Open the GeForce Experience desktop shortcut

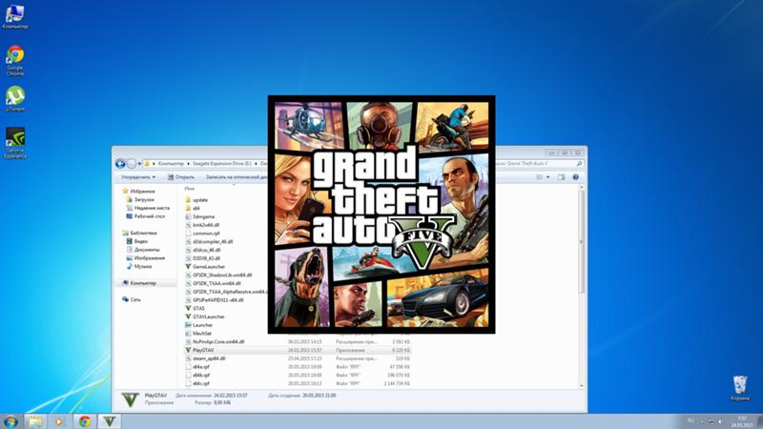[x=15, y=143]
